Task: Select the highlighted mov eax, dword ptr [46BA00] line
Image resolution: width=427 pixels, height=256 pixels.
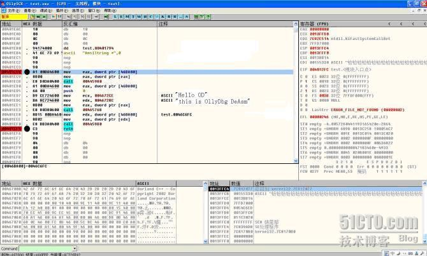Action: [147, 72]
